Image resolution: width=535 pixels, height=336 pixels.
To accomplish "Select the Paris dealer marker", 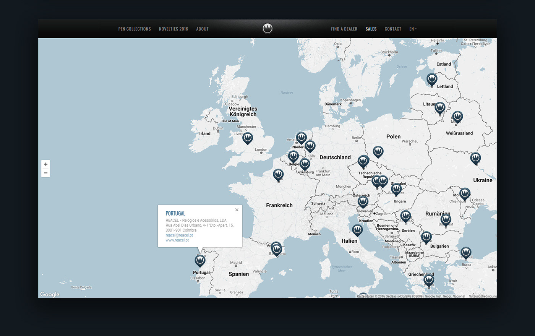I will tap(278, 175).
